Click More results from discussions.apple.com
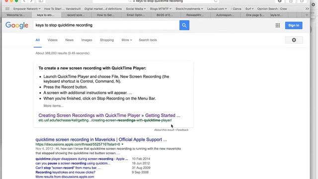Viewport: 318px width, 179px height. point(65,177)
